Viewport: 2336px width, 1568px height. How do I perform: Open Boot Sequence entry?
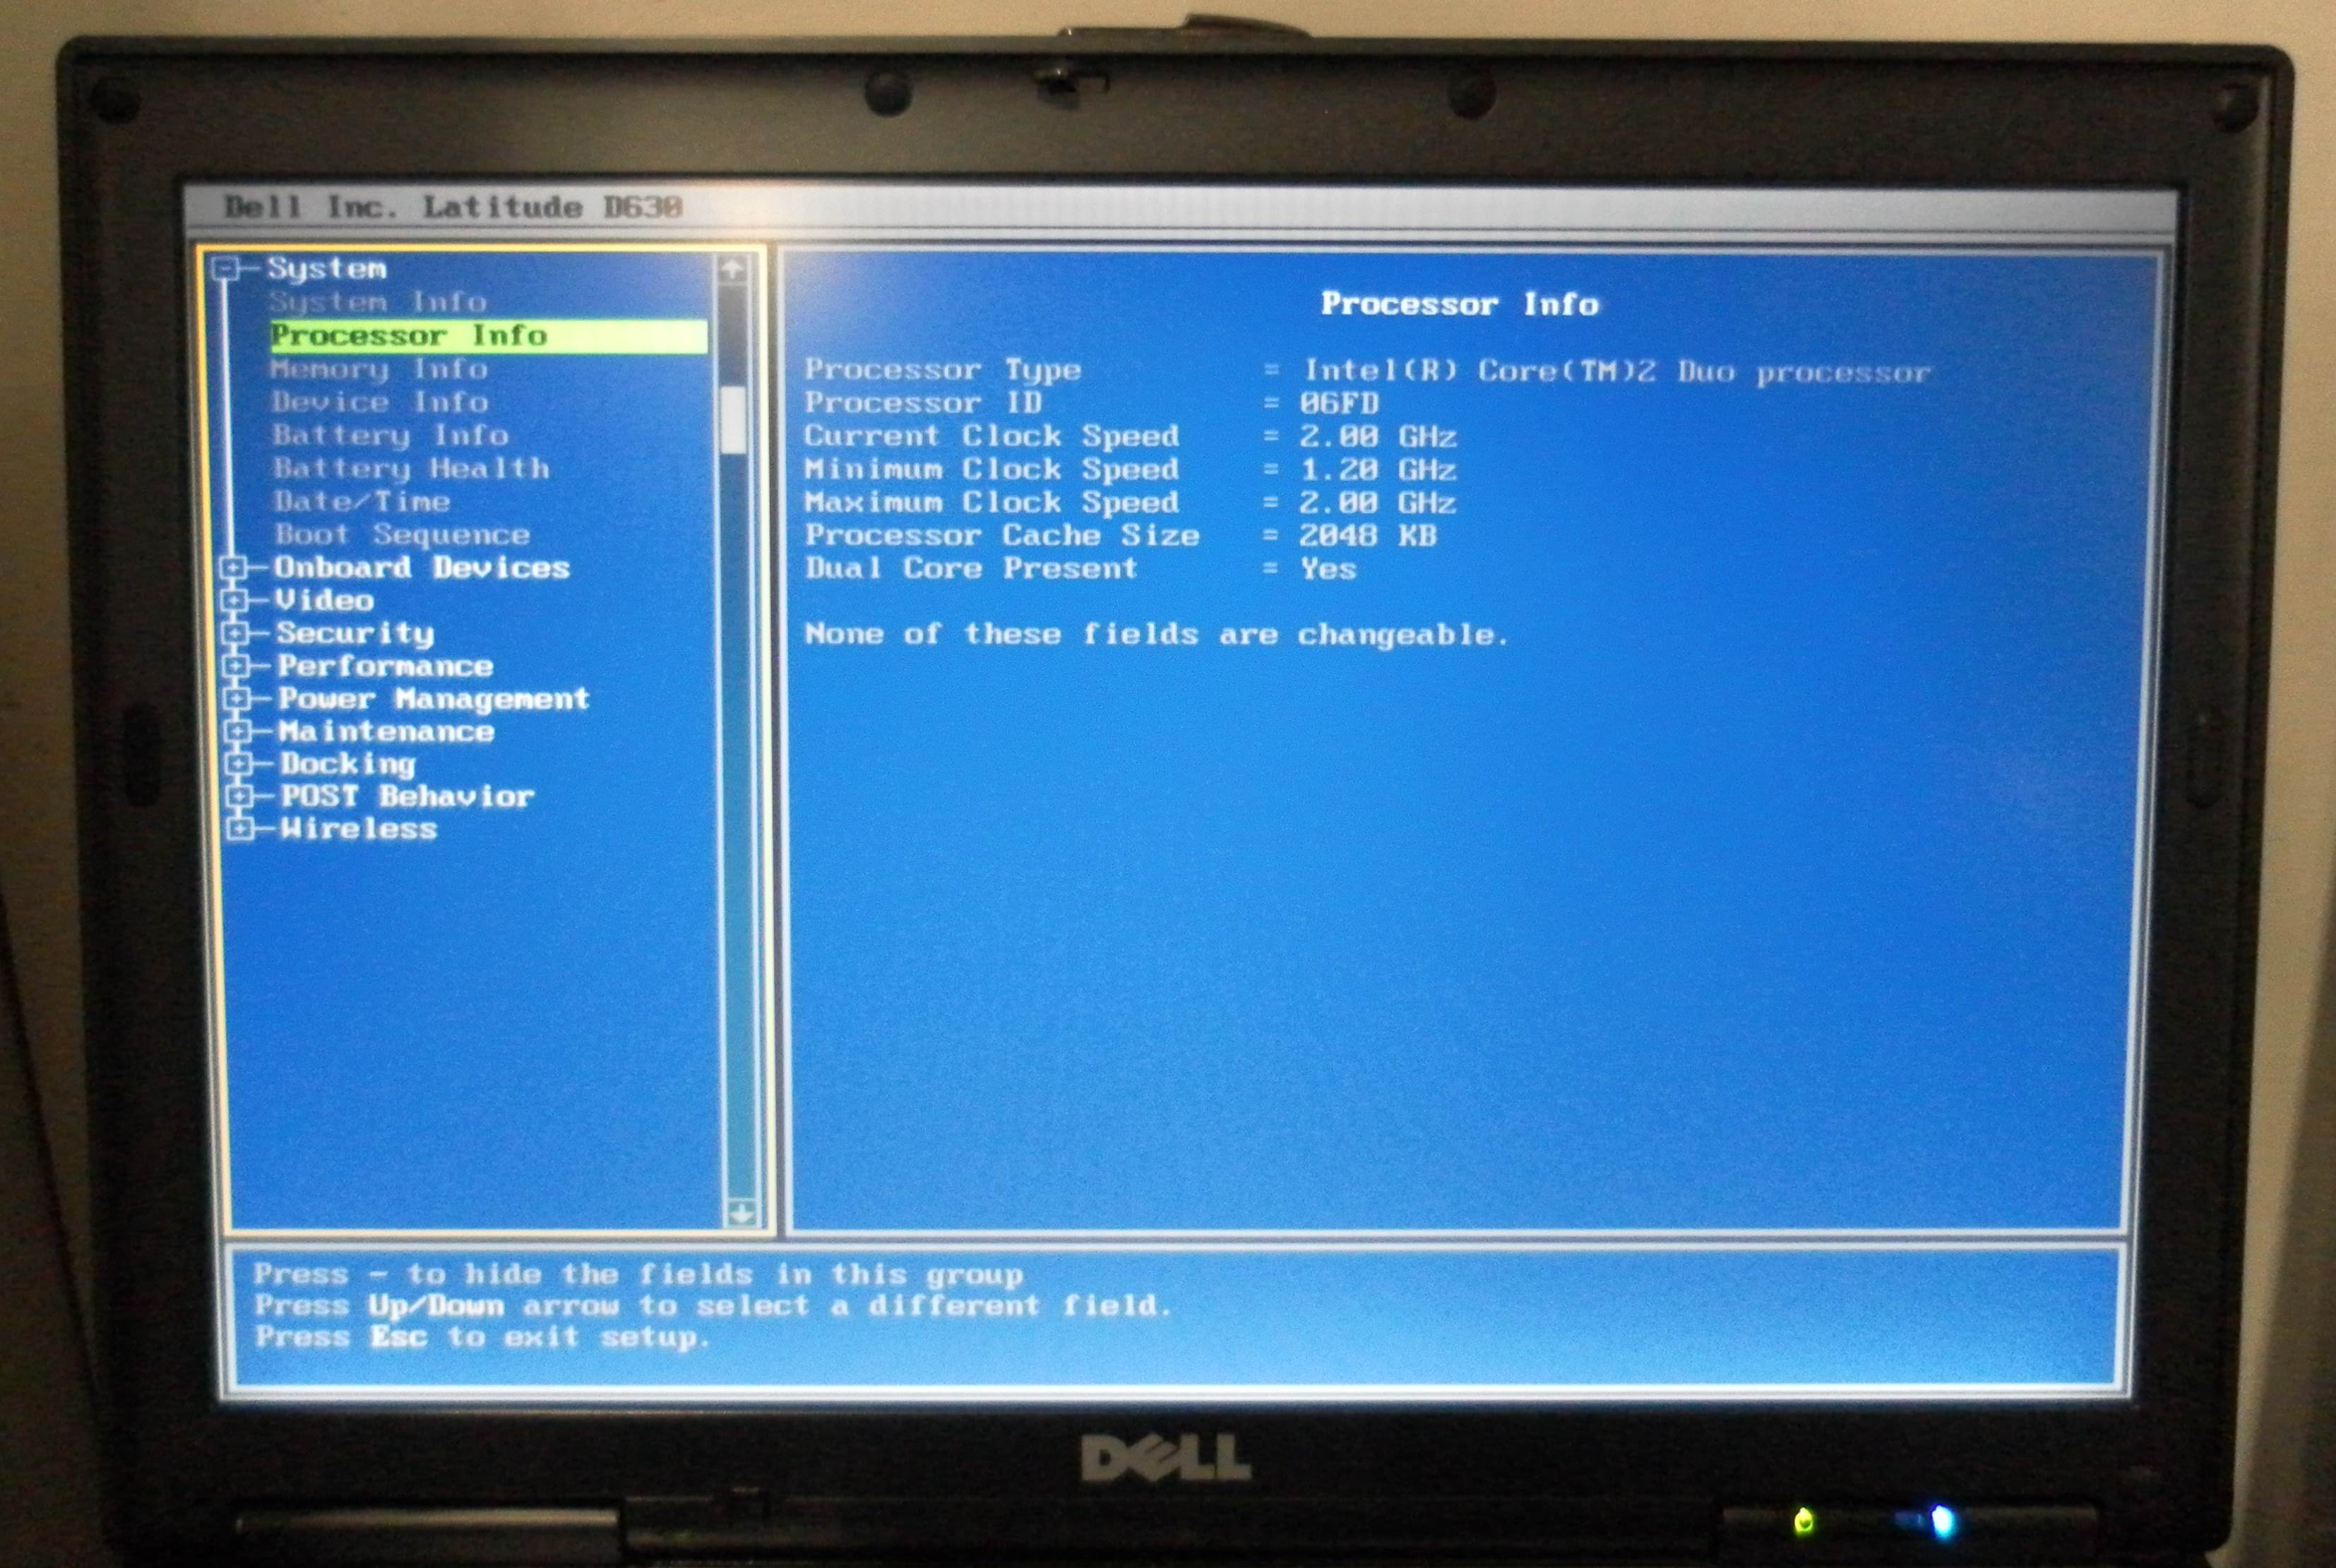[403, 535]
